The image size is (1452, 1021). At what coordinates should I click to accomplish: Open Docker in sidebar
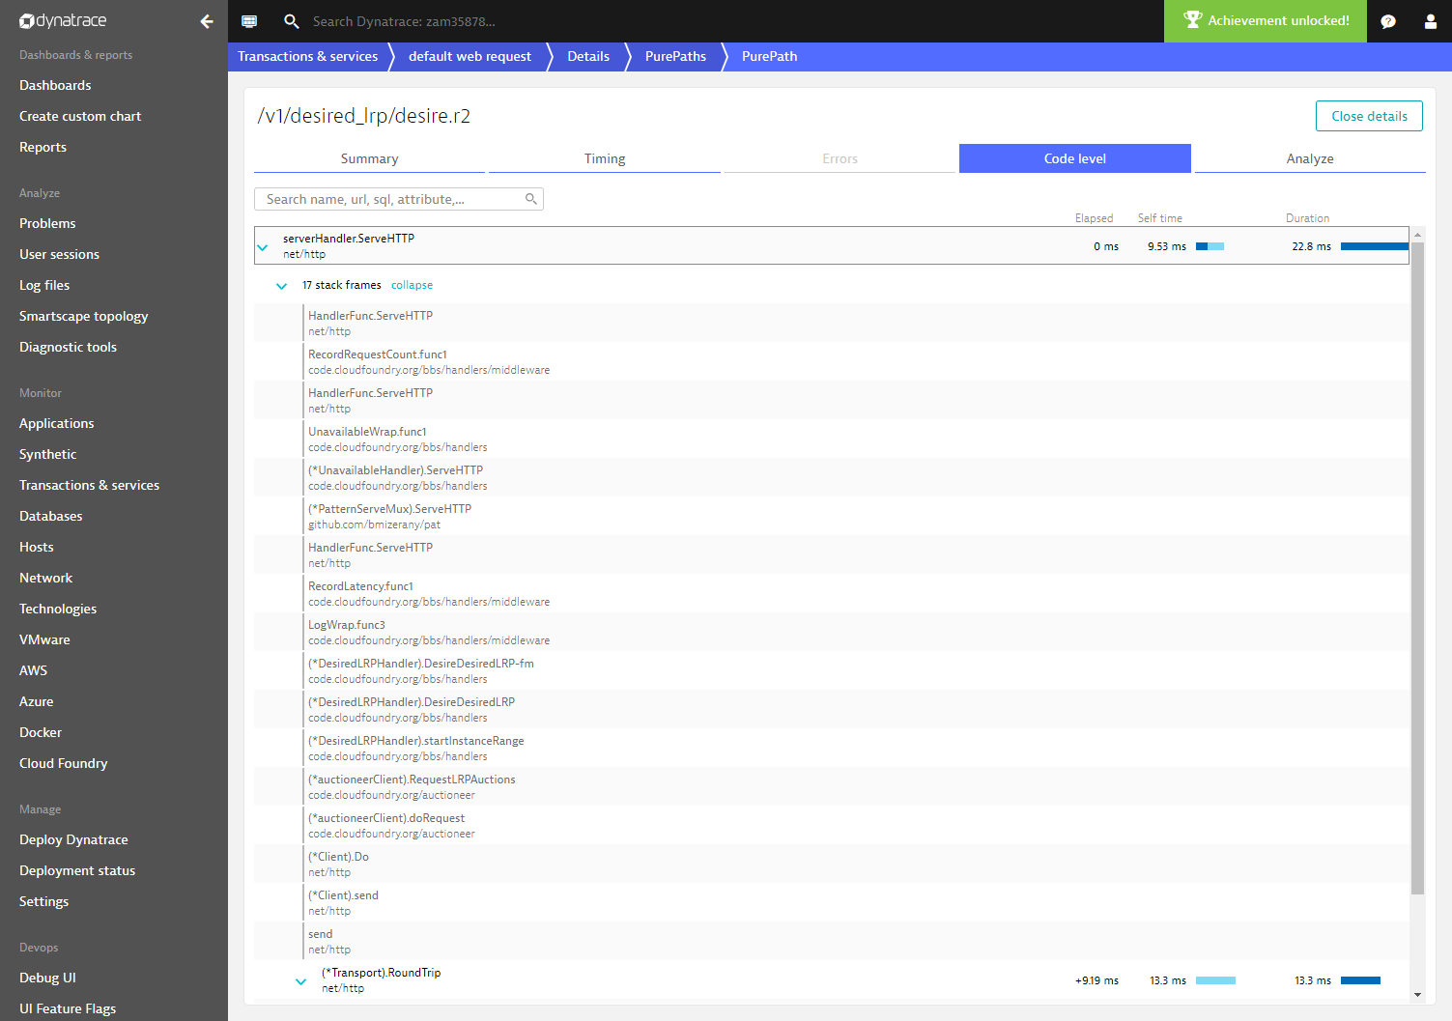[x=41, y=732]
